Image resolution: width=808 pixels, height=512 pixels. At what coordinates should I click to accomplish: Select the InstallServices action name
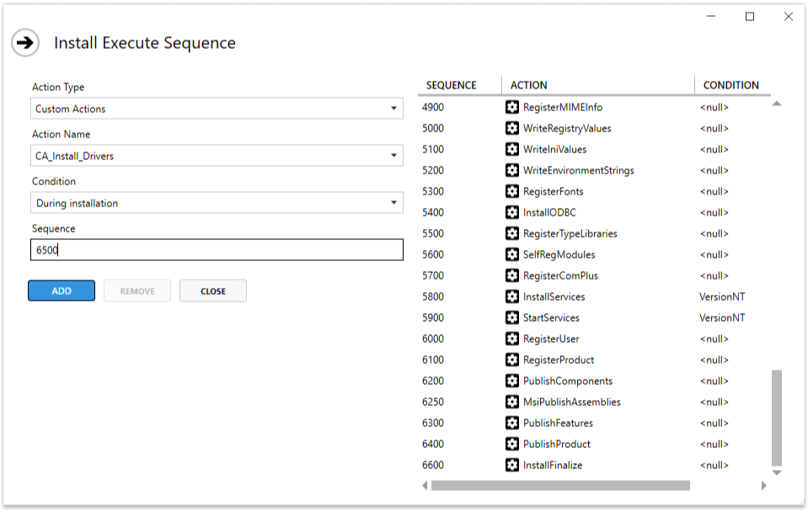coord(554,296)
